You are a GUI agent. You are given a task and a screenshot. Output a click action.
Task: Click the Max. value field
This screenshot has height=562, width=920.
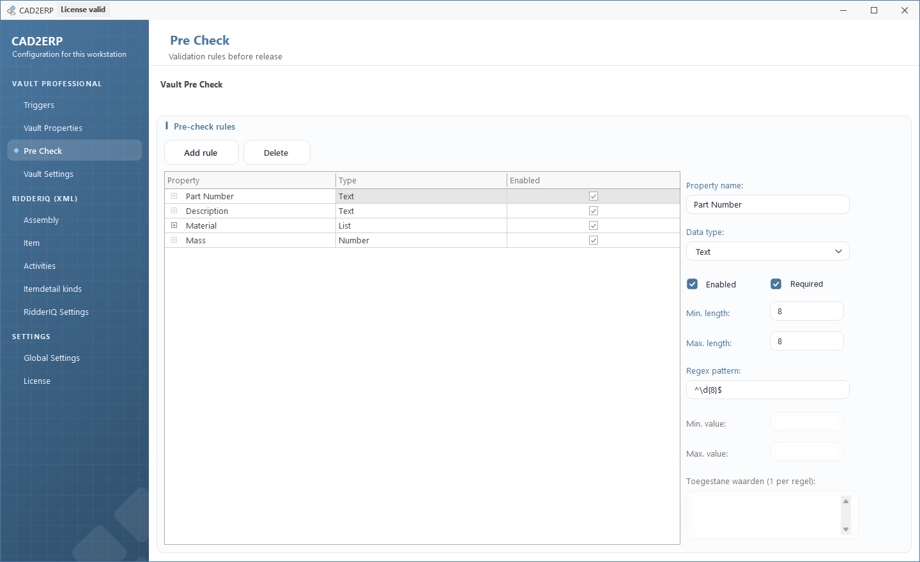807,452
